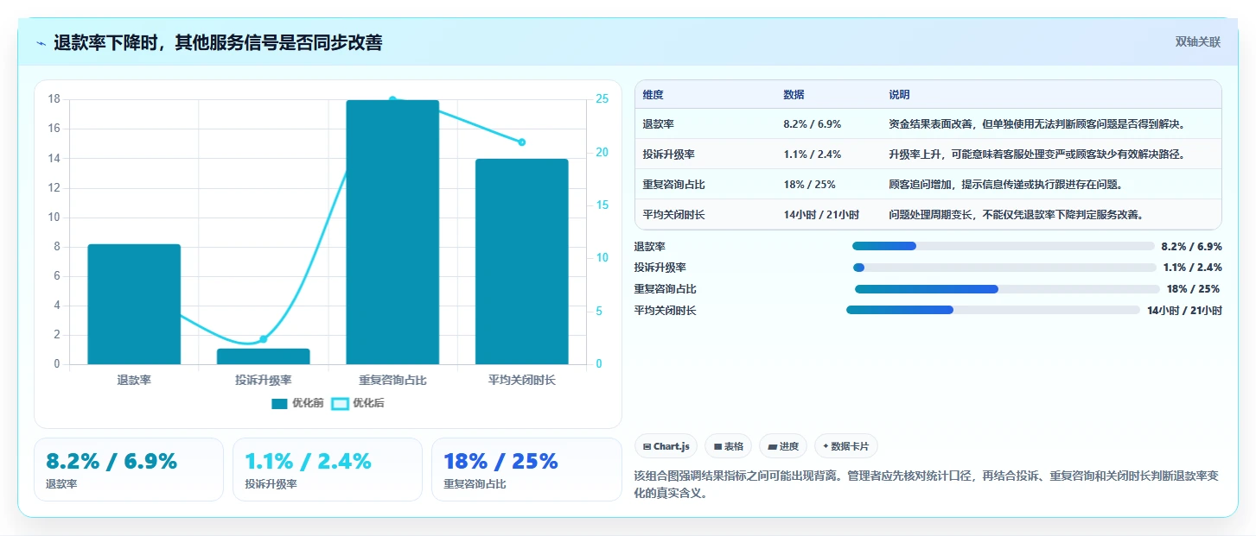The width and height of the screenshot is (1256, 536).
Task: Click the 8.2% / 6.9% table cell
Action: point(812,124)
